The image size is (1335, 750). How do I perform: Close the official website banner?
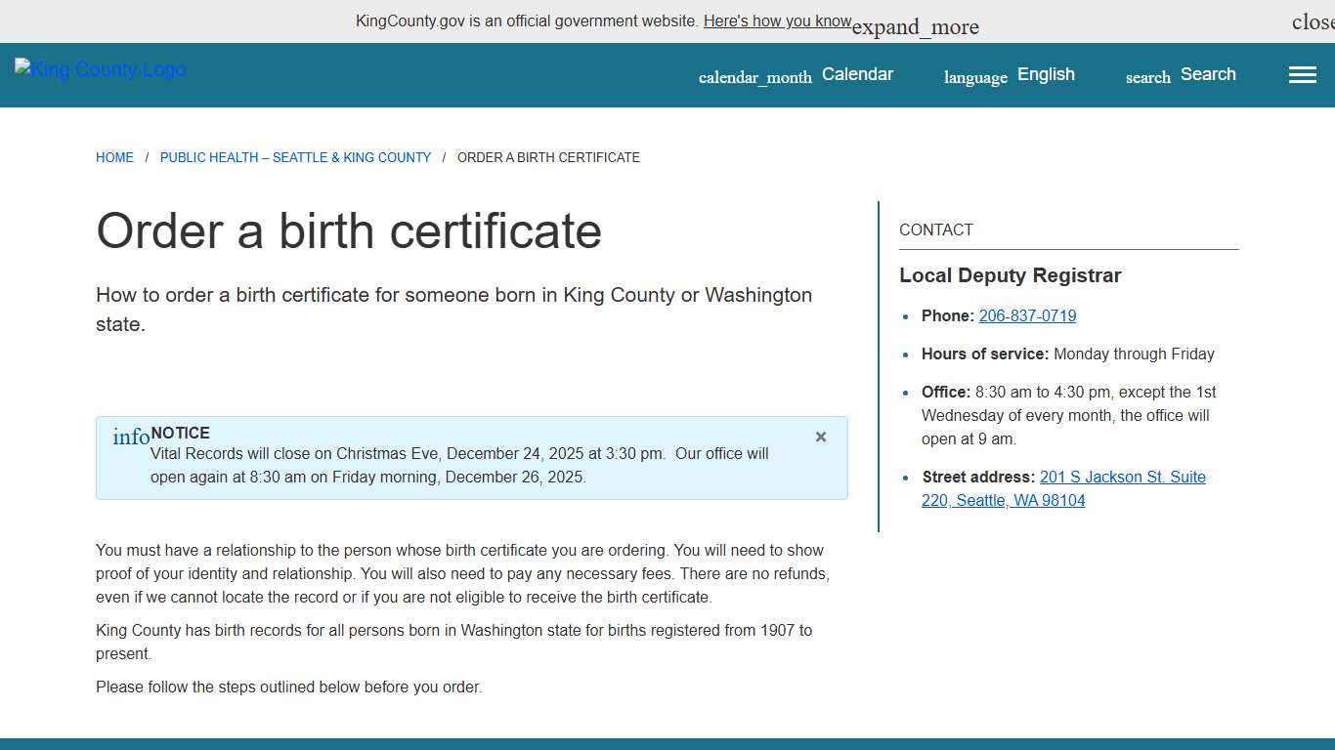click(1313, 21)
